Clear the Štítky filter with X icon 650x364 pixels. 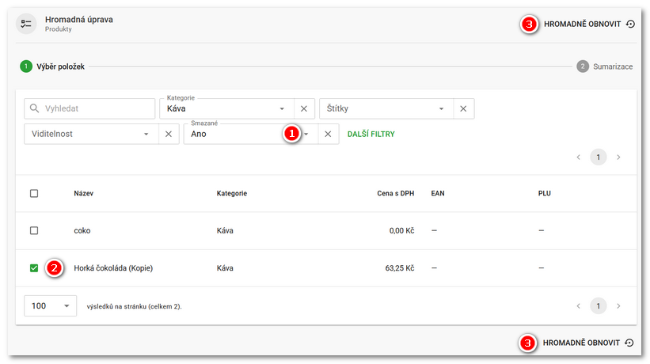point(463,108)
